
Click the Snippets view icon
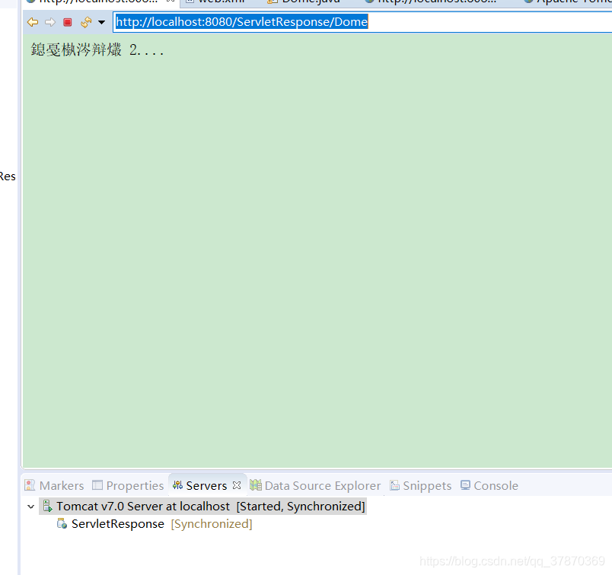[x=394, y=485]
